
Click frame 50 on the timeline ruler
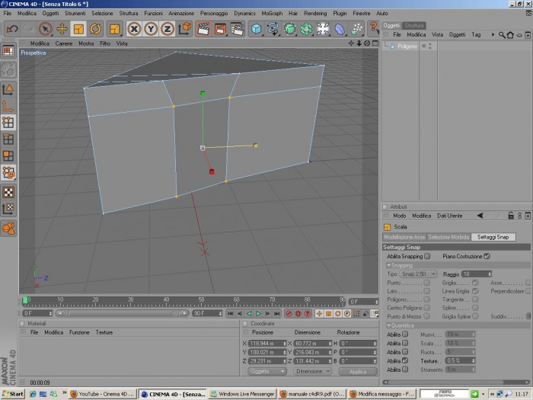coord(201,299)
